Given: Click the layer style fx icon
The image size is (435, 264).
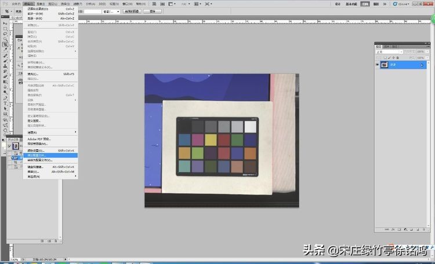Looking at the screenshot, I should (393, 230).
